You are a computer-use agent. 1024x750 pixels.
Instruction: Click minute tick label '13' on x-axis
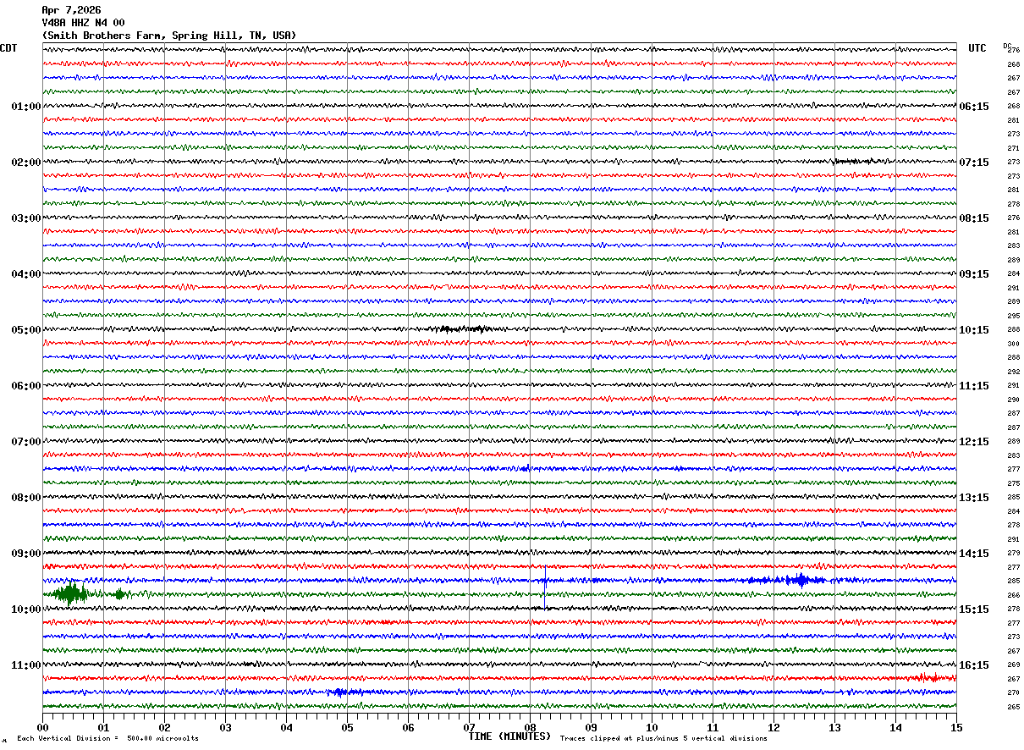(x=834, y=727)
